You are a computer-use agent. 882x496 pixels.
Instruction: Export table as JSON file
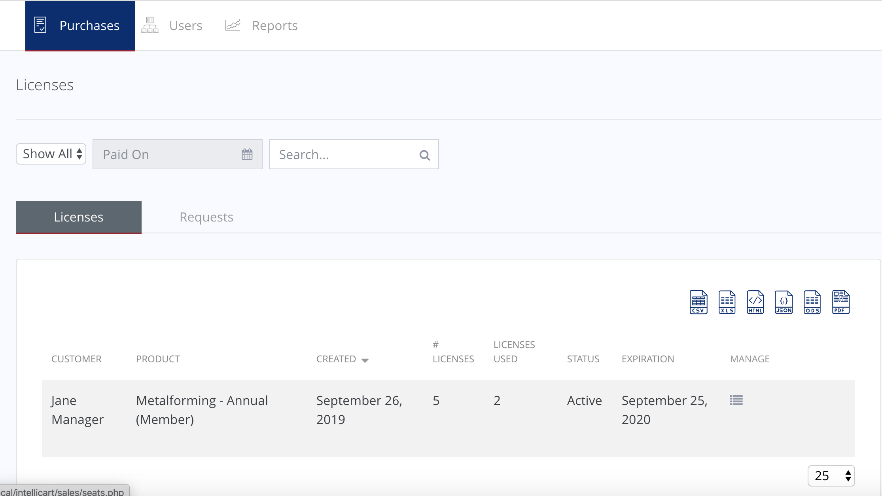pyautogui.click(x=784, y=302)
